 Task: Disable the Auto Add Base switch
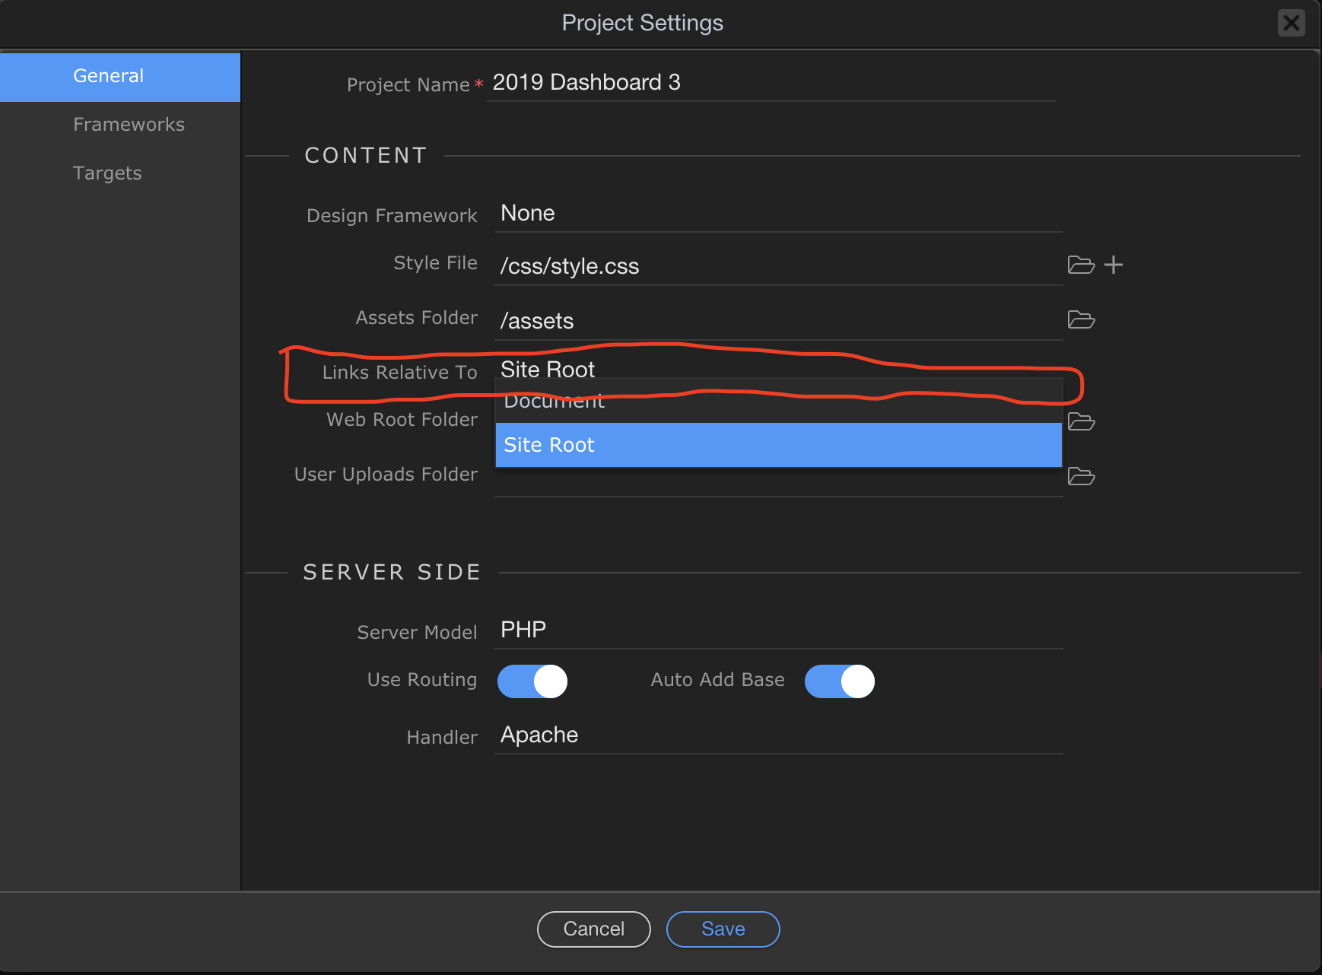pyautogui.click(x=840, y=681)
